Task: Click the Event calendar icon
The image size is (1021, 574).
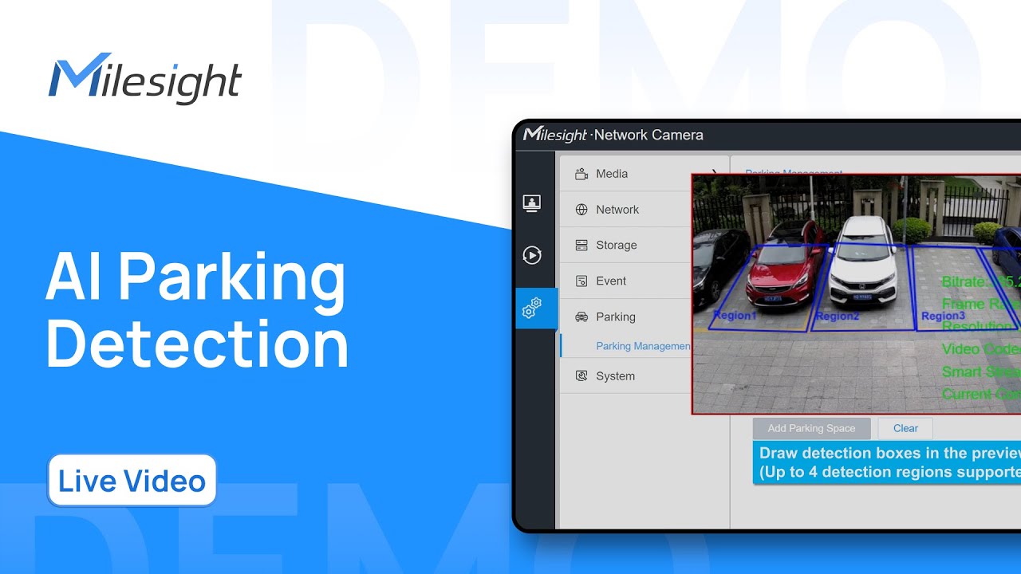Action: pos(581,281)
